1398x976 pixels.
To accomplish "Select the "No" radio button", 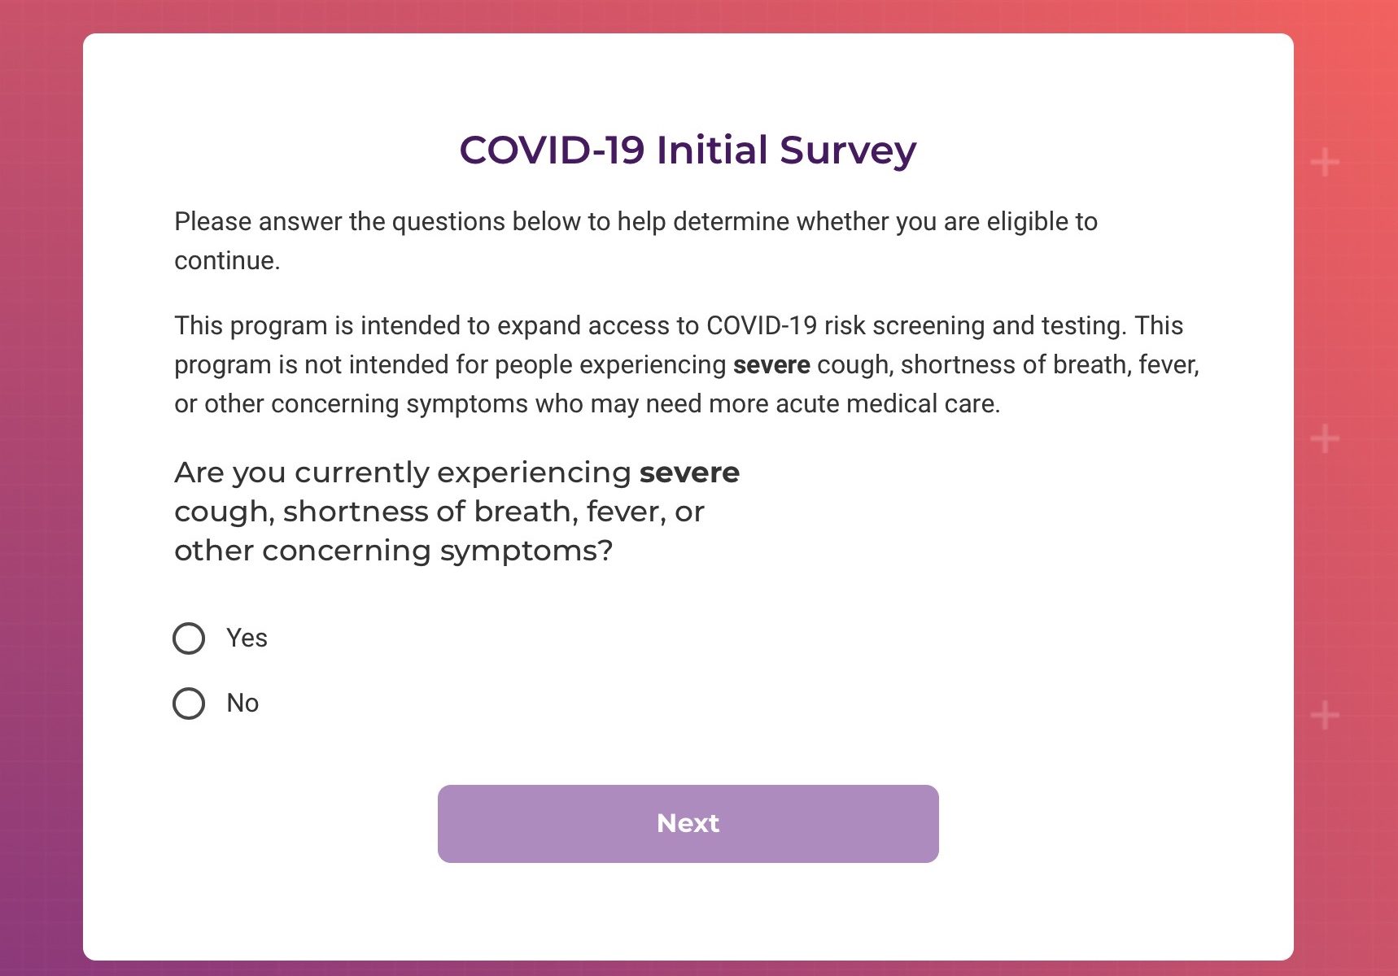I will 189,704.
